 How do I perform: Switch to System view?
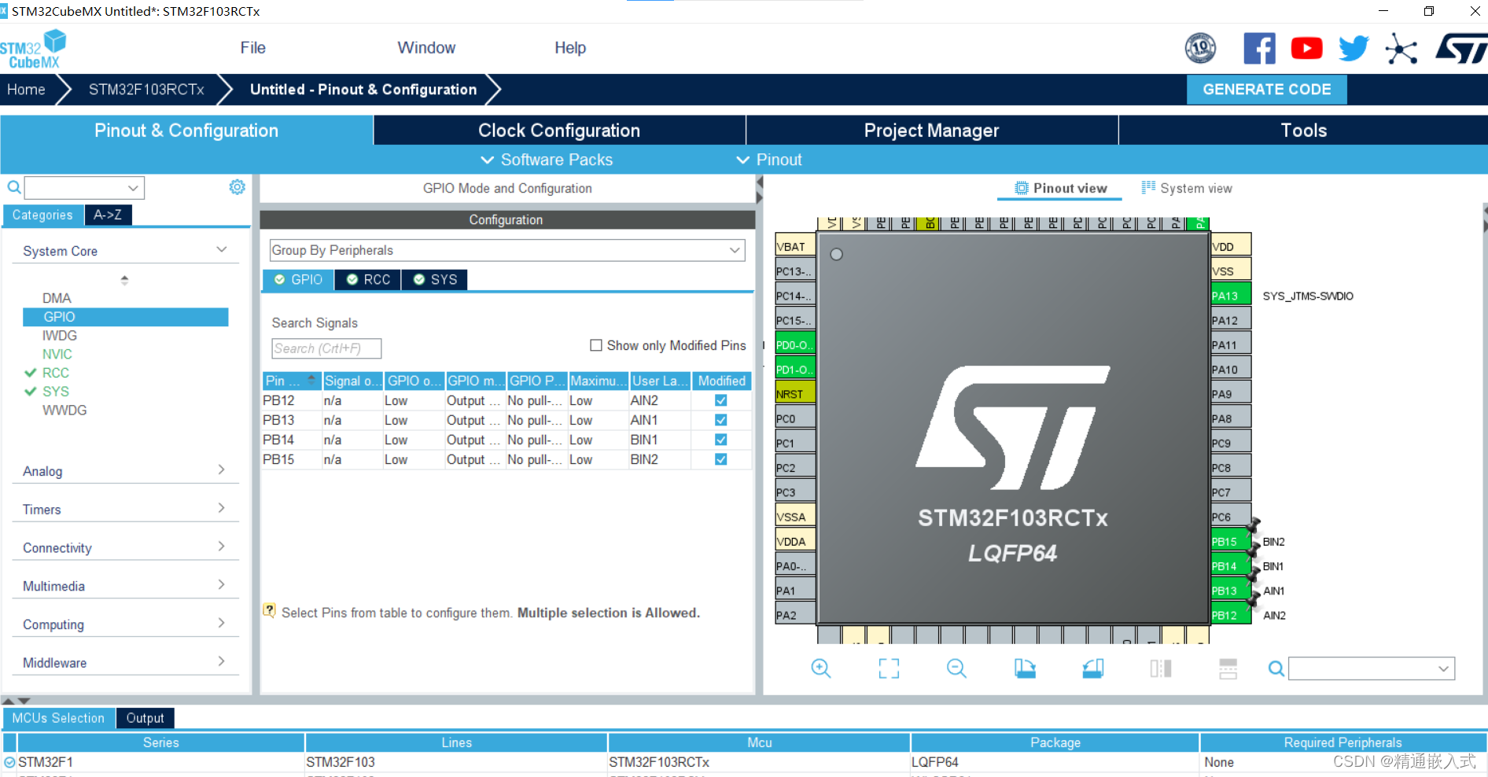pos(1187,188)
